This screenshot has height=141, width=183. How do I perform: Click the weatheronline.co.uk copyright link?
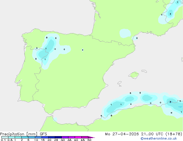[x=159, y=138]
